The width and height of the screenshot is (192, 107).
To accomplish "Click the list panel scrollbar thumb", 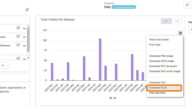I will click(x=28, y=40).
